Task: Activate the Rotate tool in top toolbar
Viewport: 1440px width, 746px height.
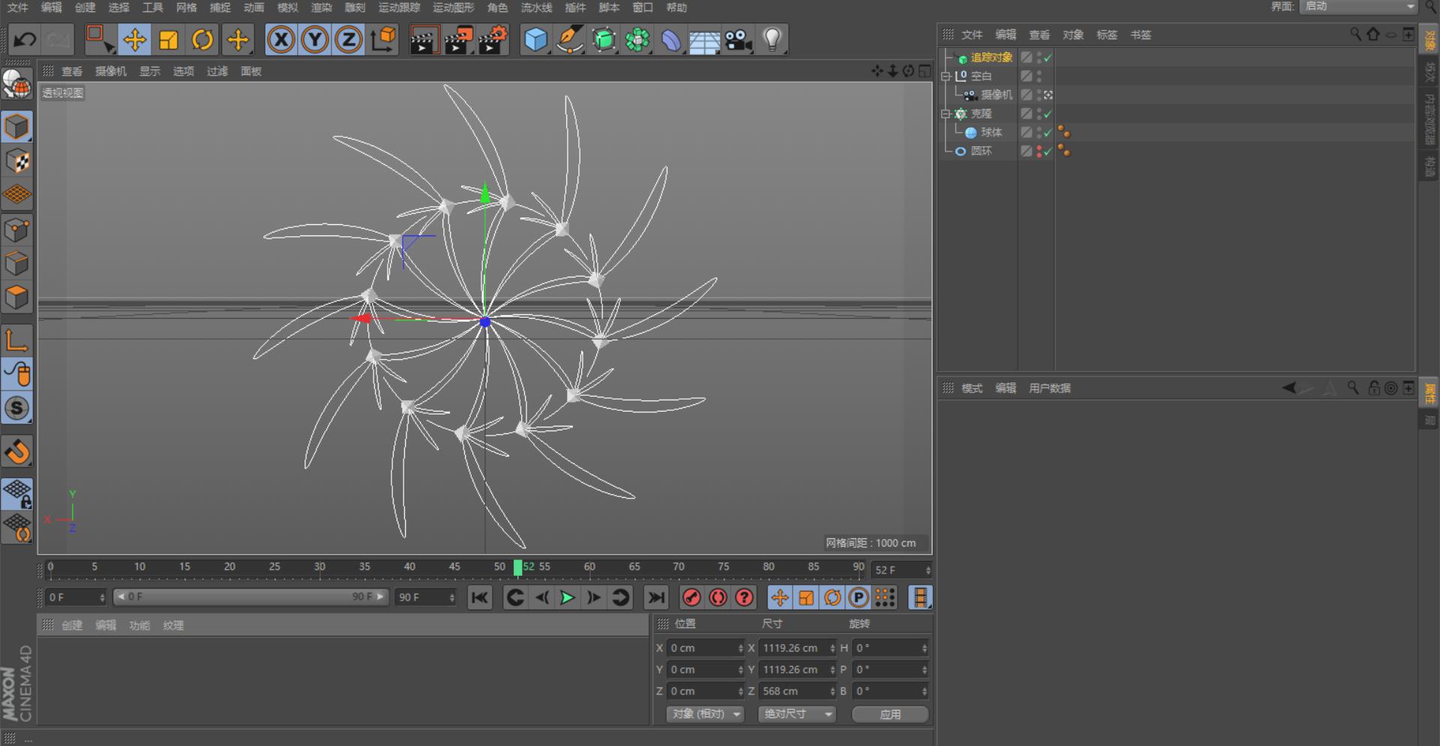Action: tap(202, 39)
